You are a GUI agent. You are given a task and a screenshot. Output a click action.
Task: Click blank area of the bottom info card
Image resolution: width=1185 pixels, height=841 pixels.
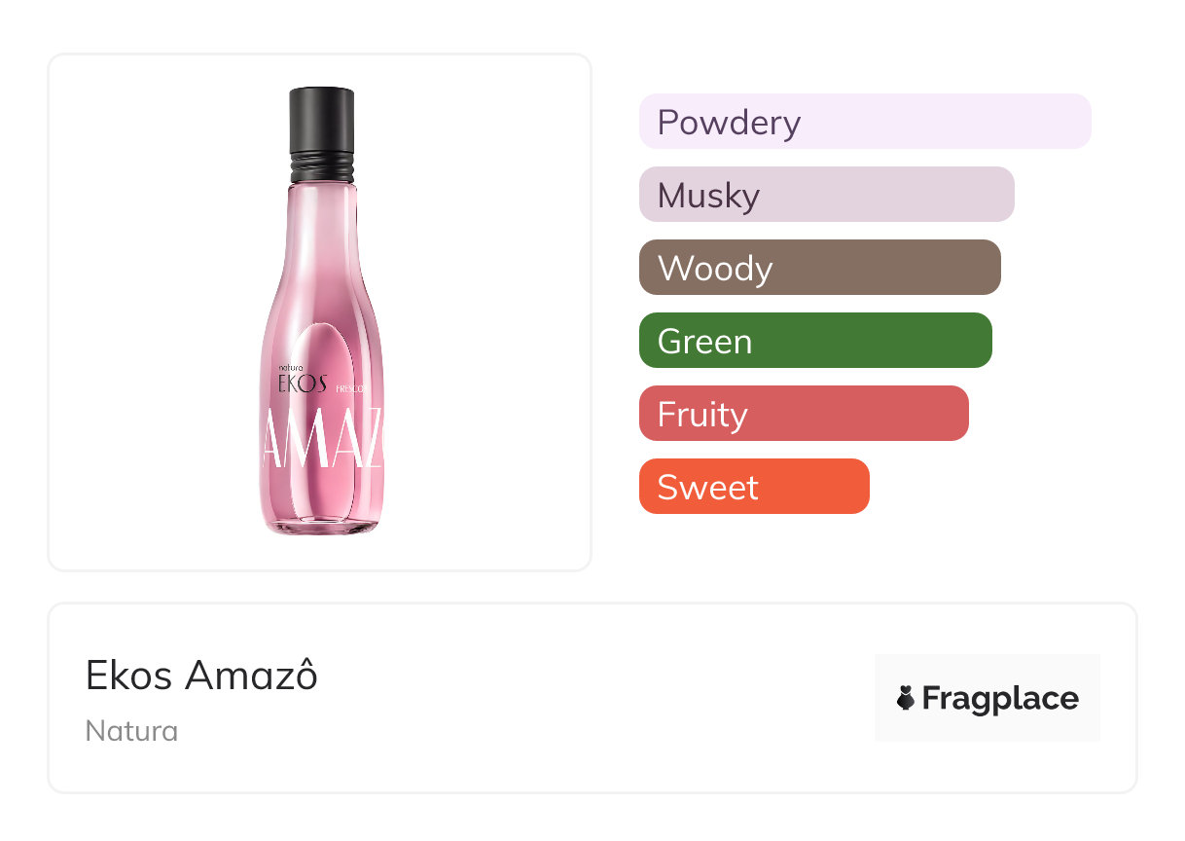point(584,701)
